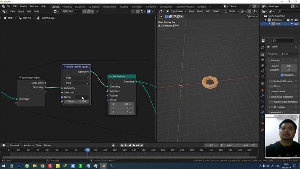
Task: Click the duplicate node group icon in header
Action: (89, 11)
